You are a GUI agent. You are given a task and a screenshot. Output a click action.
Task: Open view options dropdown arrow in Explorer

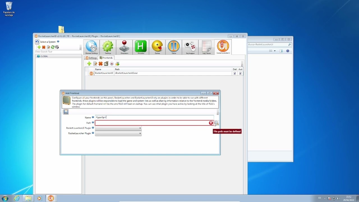point(275,51)
